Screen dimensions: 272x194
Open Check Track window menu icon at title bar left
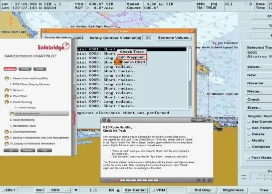pos(44,31)
